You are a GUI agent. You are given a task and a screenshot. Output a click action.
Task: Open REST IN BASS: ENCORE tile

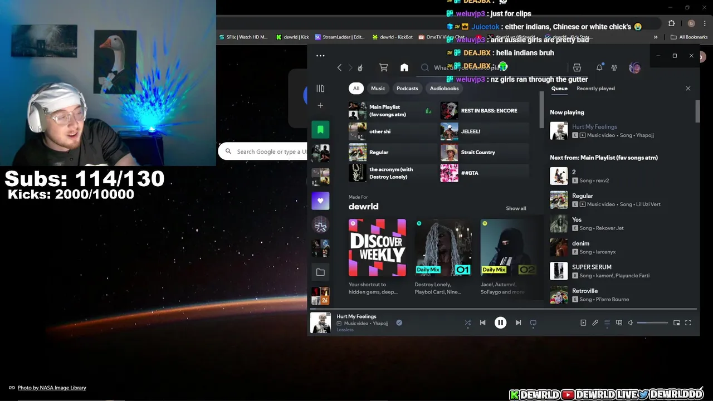[x=485, y=110]
